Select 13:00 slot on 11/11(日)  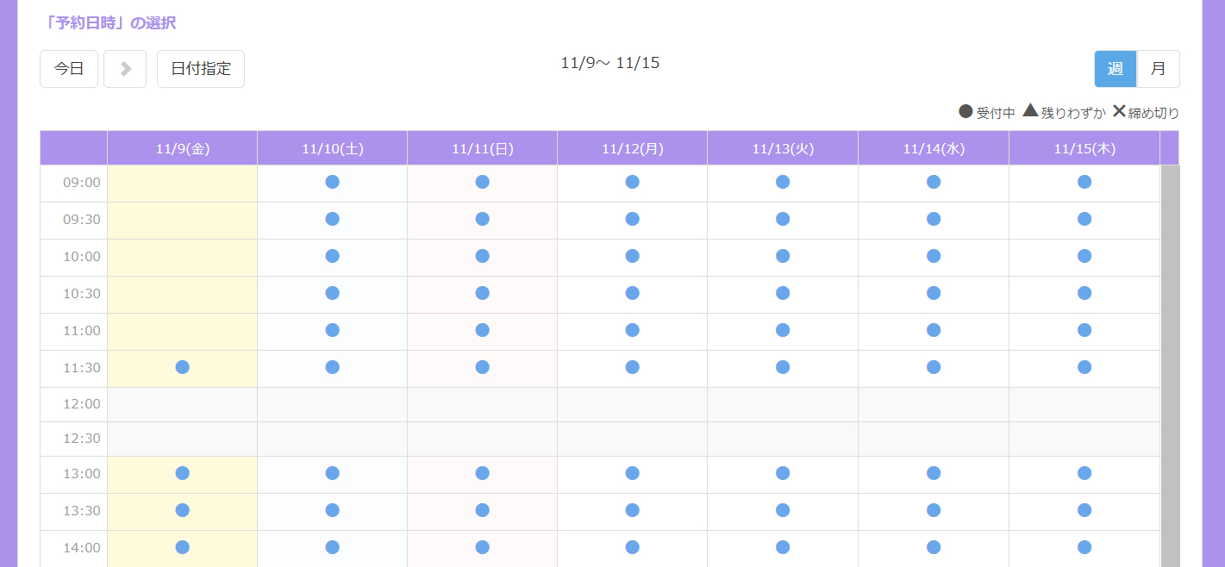[482, 473]
